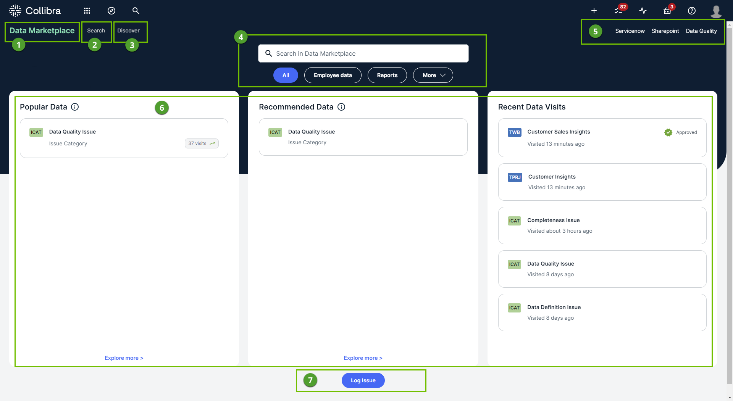Click inside the Search in Data Marketplace field

363,53
